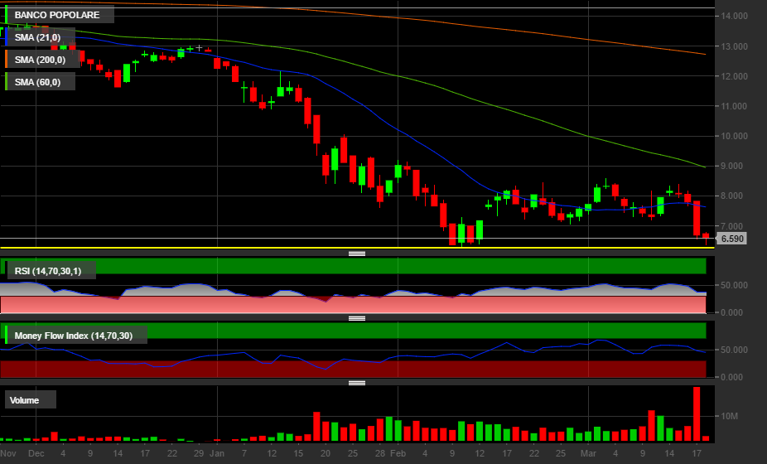The width and height of the screenshot is (767, 464).
Task: Grab the divider handle above the Volume panel
Action: click(357, 383)
